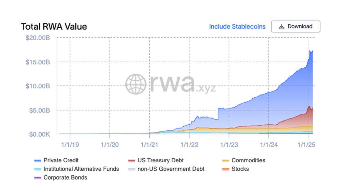Click the red US Treasury Debt swatch

tap(132, 161)
